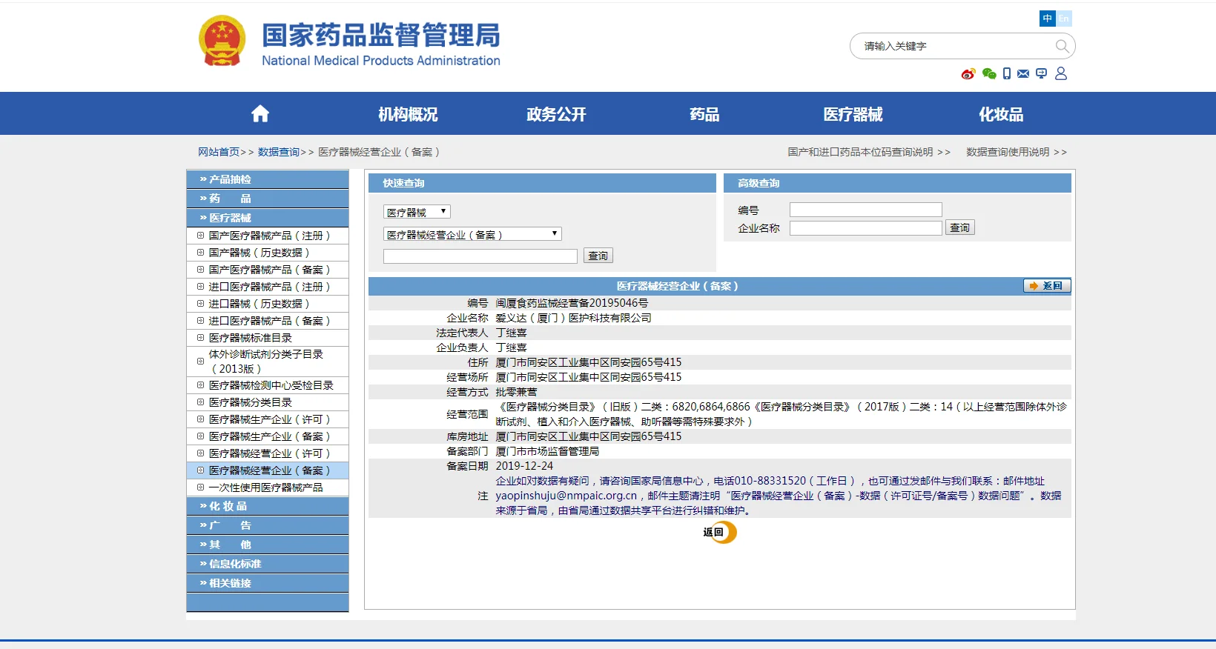
Task: Click the monitor icon beside envelope
Action: click(x=1041, y=74)
